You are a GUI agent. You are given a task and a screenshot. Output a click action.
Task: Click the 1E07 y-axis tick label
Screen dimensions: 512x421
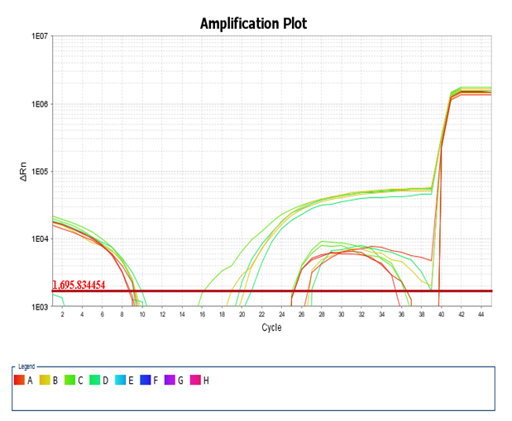40,37
